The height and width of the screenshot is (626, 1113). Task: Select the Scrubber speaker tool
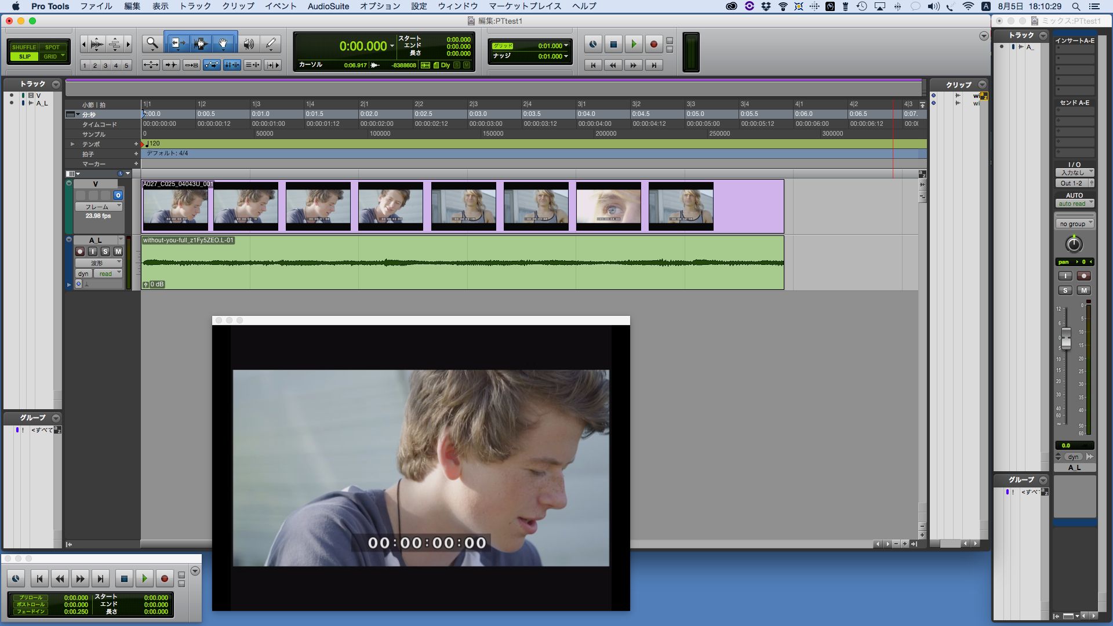[x=249, y=44]
